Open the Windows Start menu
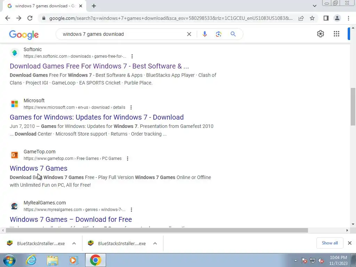The width and height of the screenshot is (356, 267). coord(9,260)
